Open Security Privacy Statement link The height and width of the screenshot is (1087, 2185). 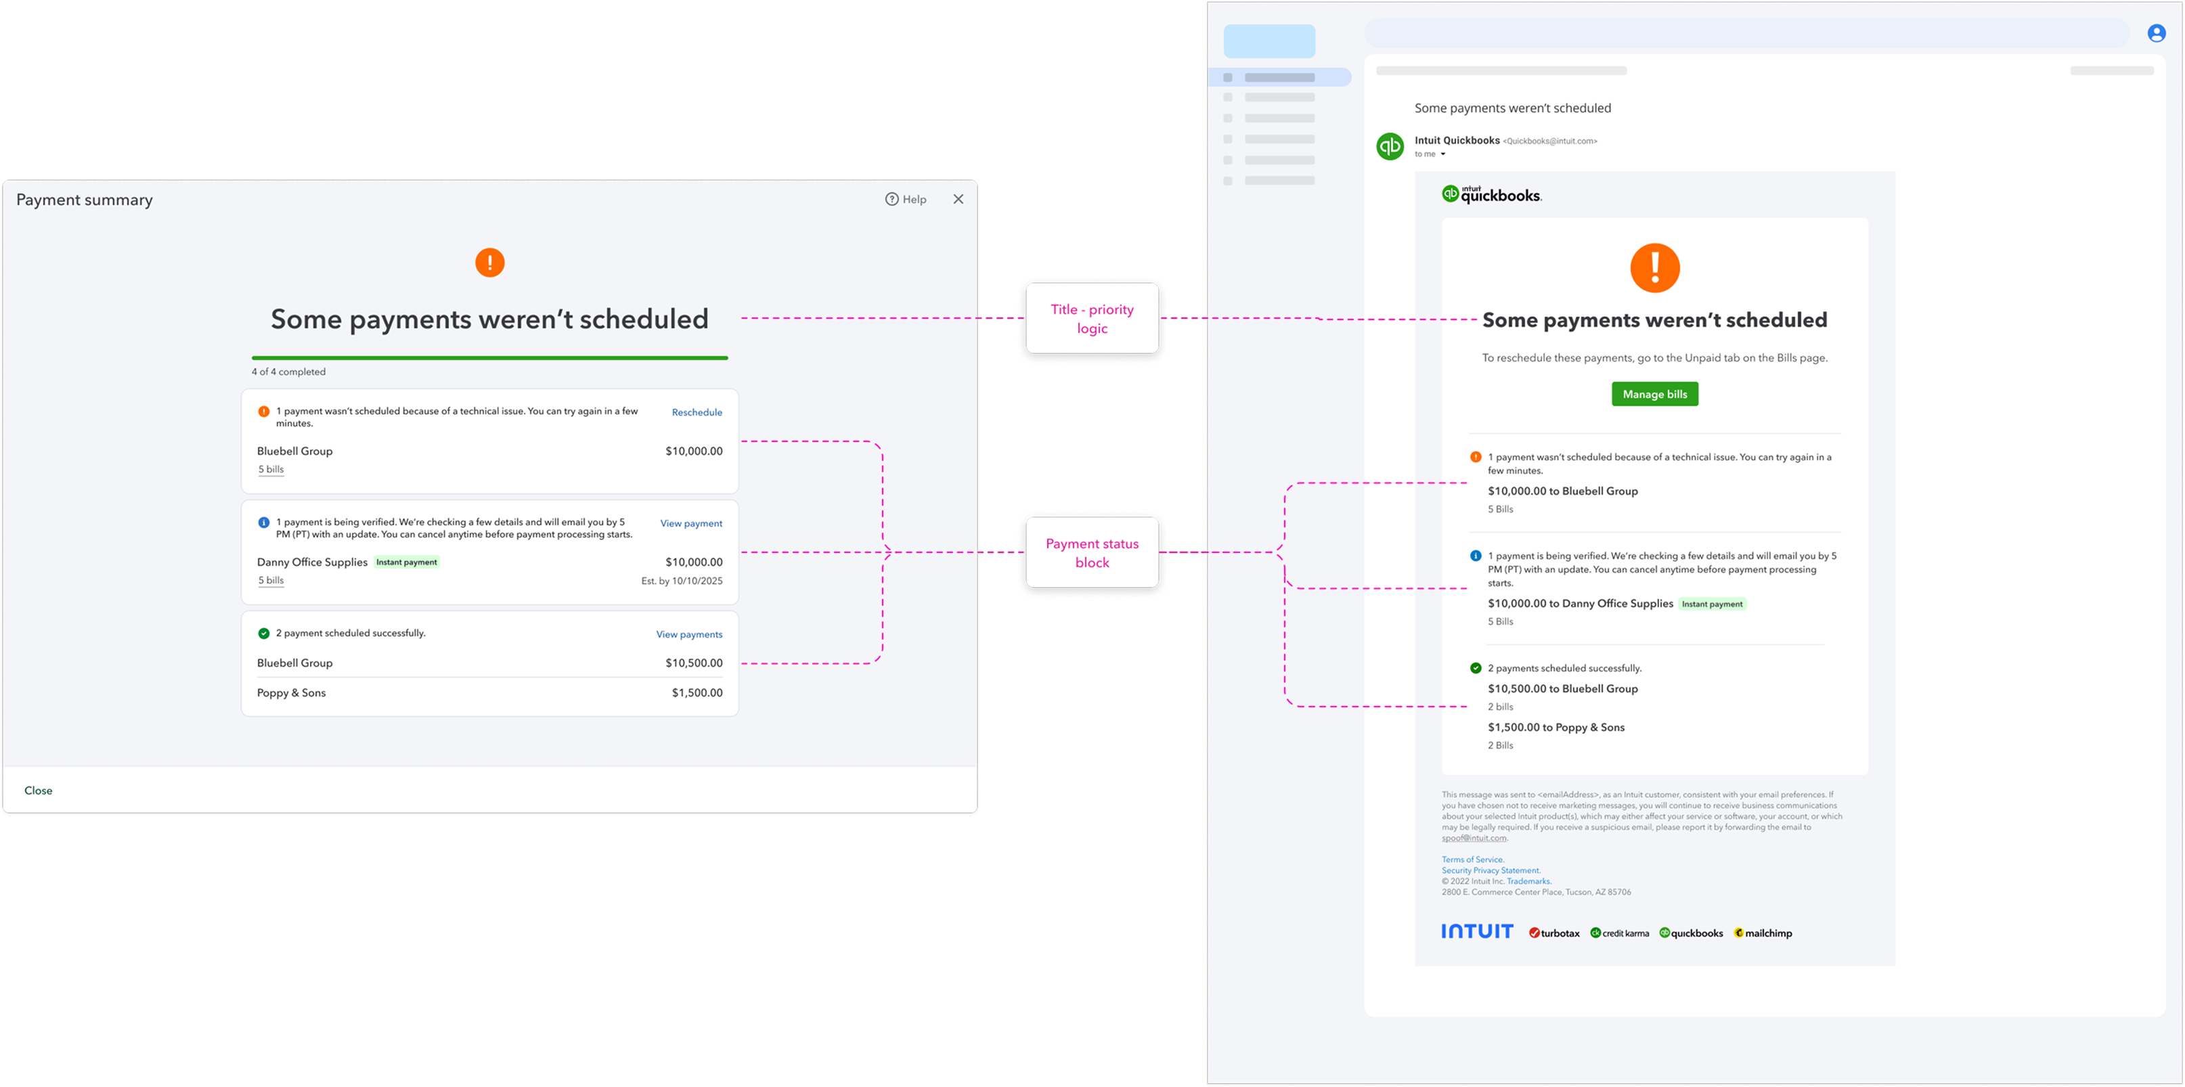1491,871
